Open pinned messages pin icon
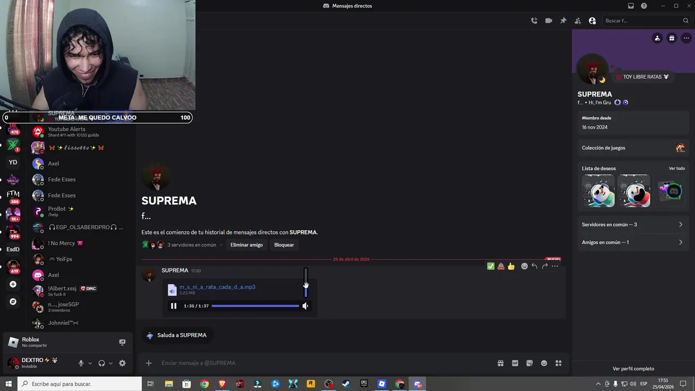Image resolution: width=695 pixels, height=391 pixels. click(x=563, y=21)
